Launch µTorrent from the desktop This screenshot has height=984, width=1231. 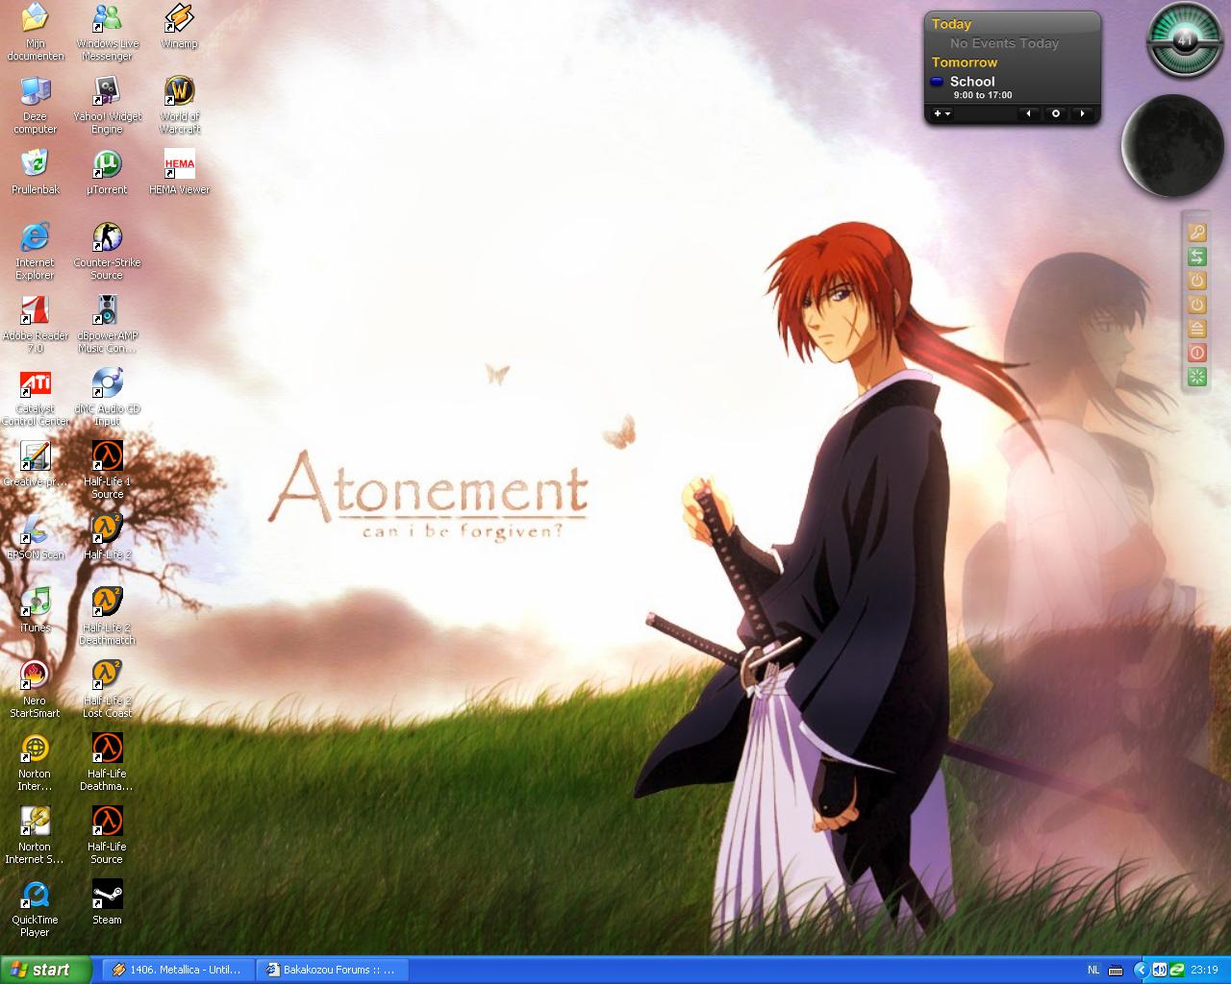(x=107, y=173)
